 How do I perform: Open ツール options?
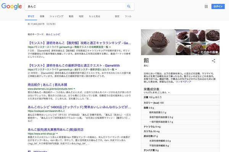coord(128,16)
